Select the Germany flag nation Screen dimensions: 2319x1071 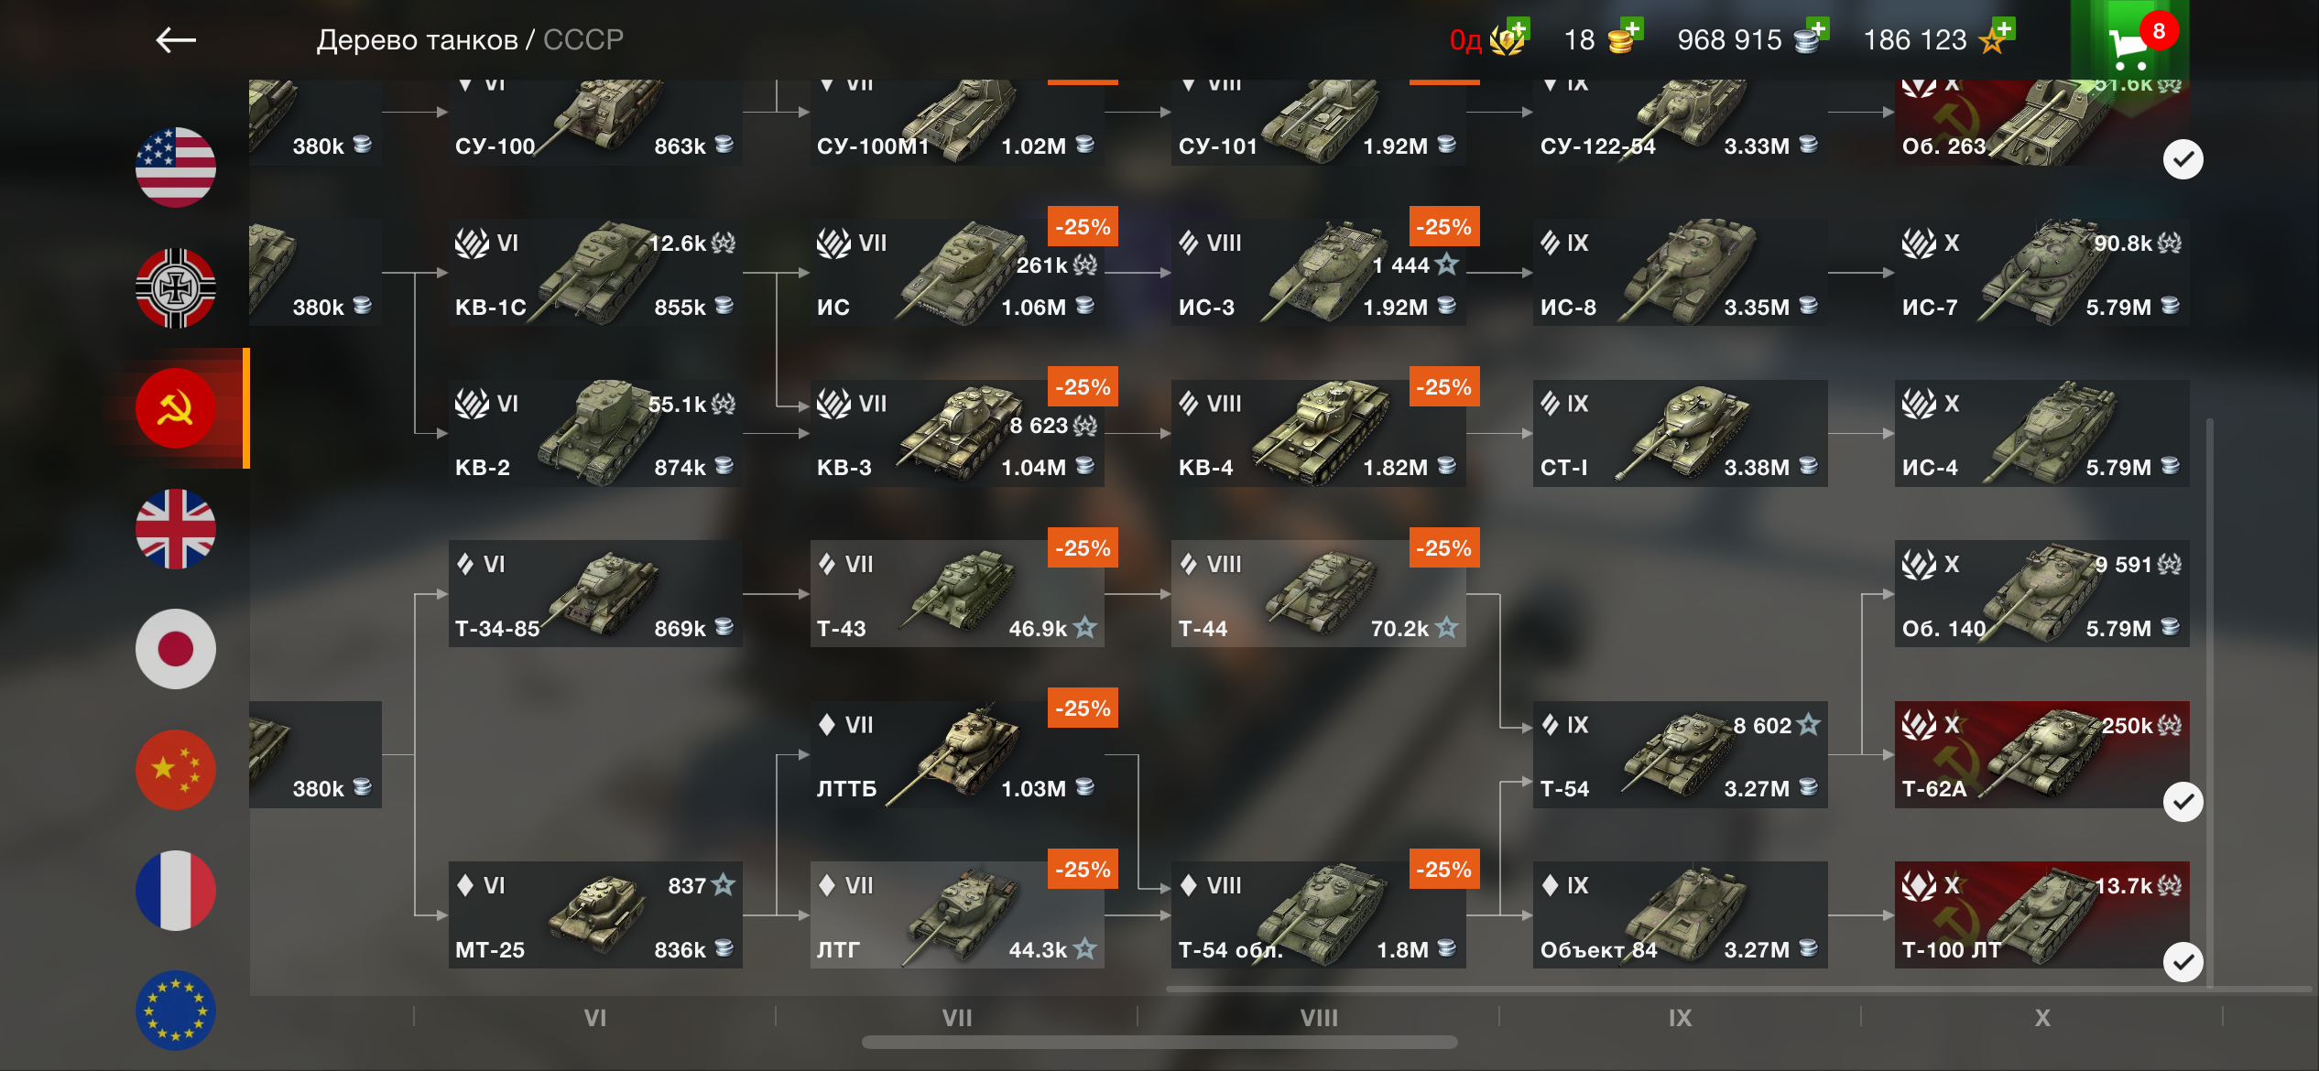176,288
